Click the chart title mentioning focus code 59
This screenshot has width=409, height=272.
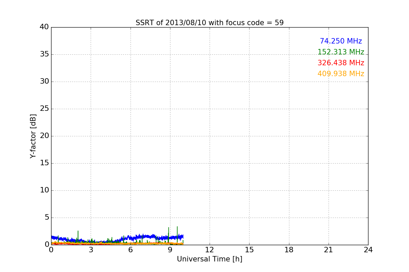click(210, 23)
